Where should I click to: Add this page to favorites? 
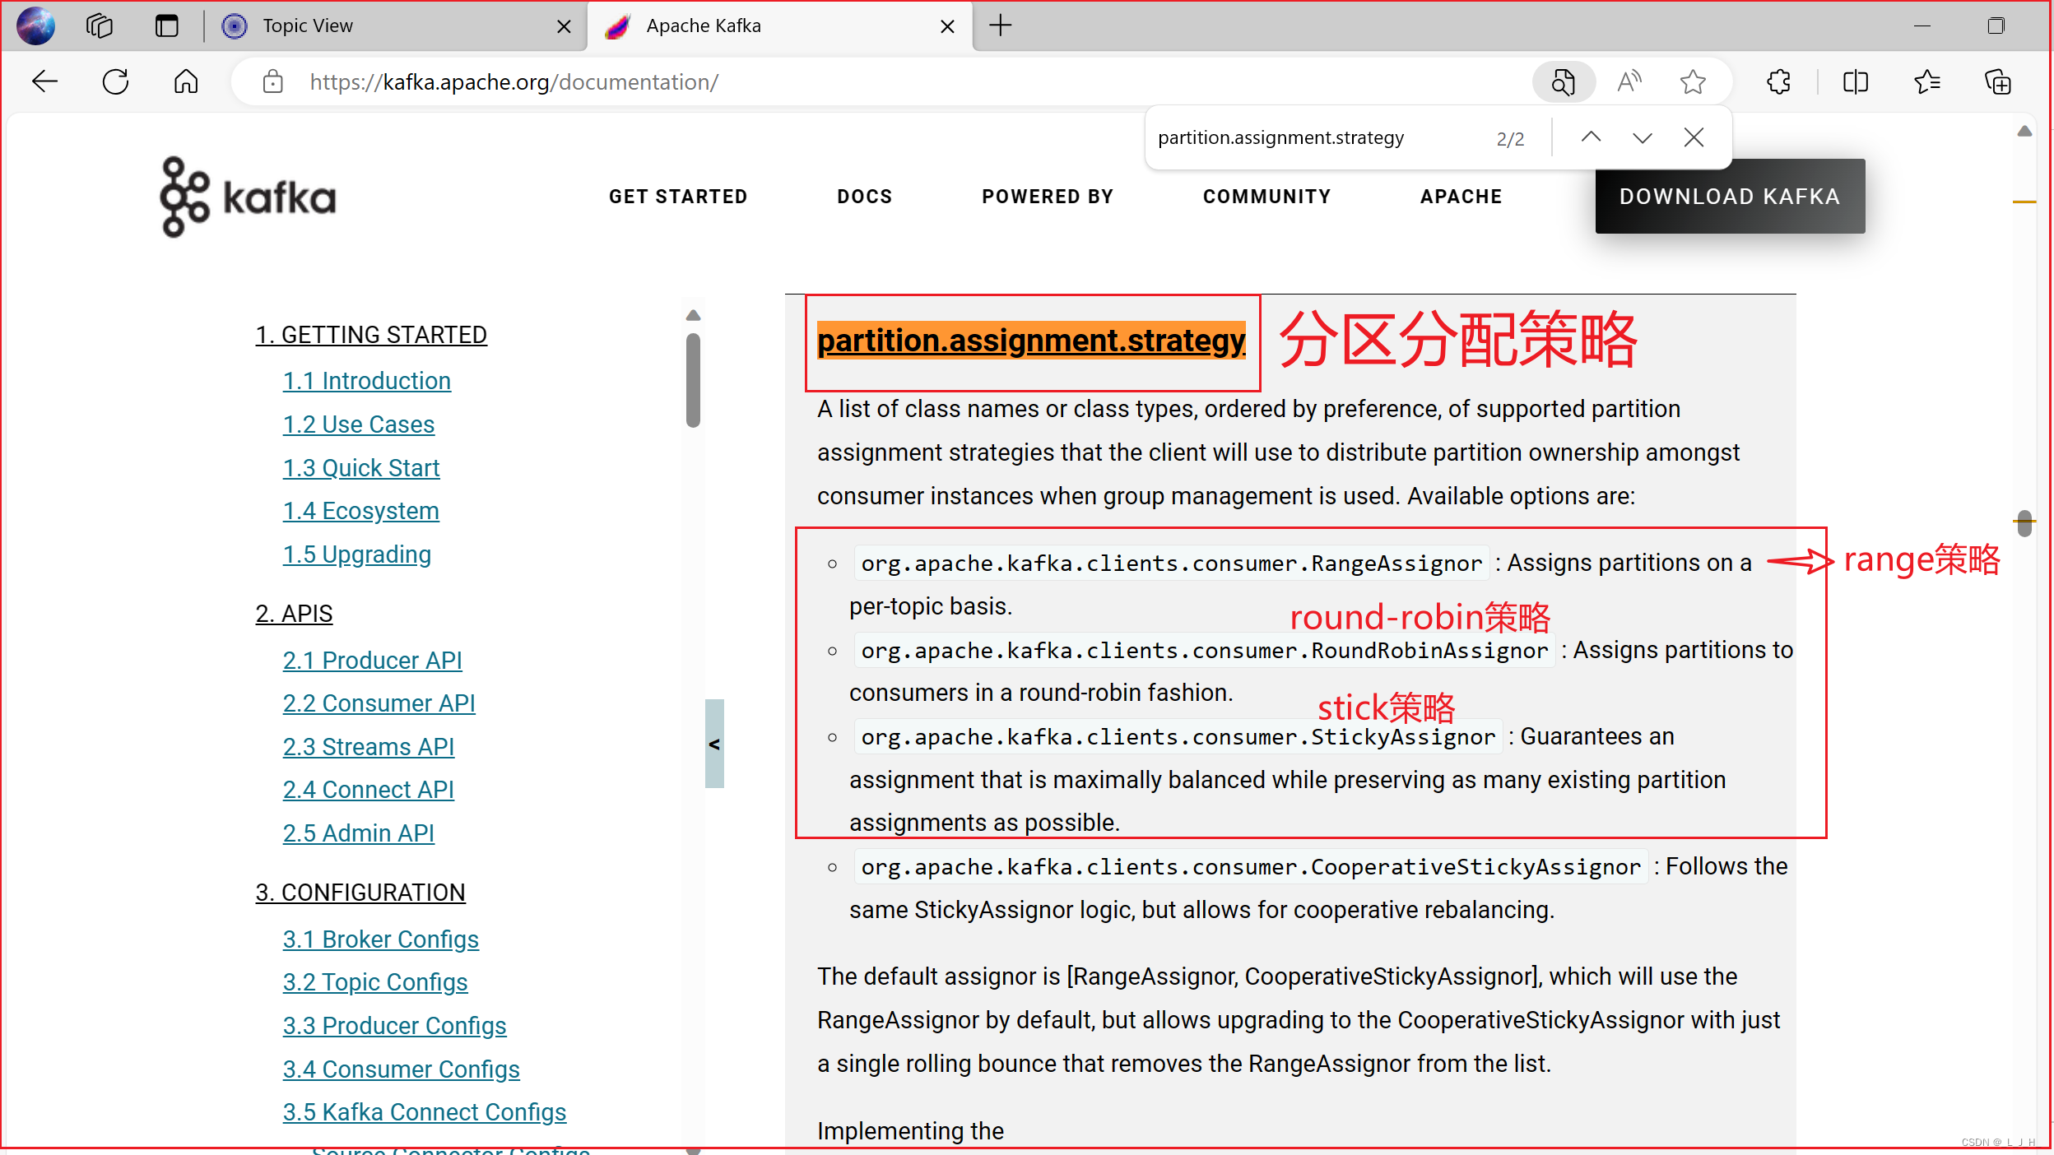pyautogui.click(x=1693, y=81)
